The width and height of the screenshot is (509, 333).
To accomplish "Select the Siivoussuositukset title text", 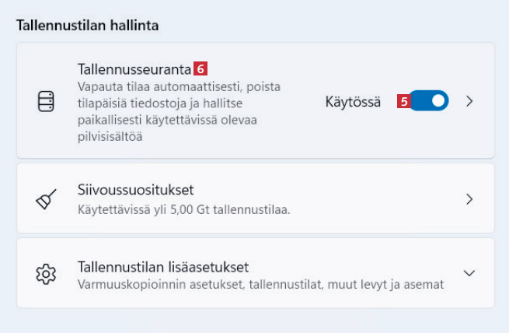I will click(x=135, y=190).
